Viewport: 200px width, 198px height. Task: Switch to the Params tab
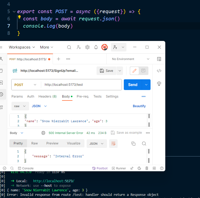(17, 96)
